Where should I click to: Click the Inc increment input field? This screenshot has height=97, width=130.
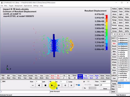point(63,82)
